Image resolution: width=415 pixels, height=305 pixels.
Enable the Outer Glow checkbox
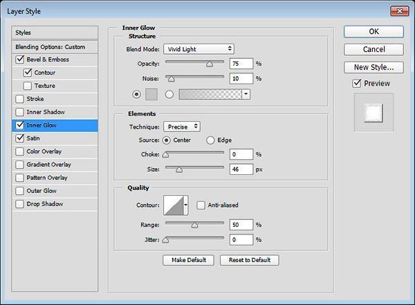[x=20, y=191]
